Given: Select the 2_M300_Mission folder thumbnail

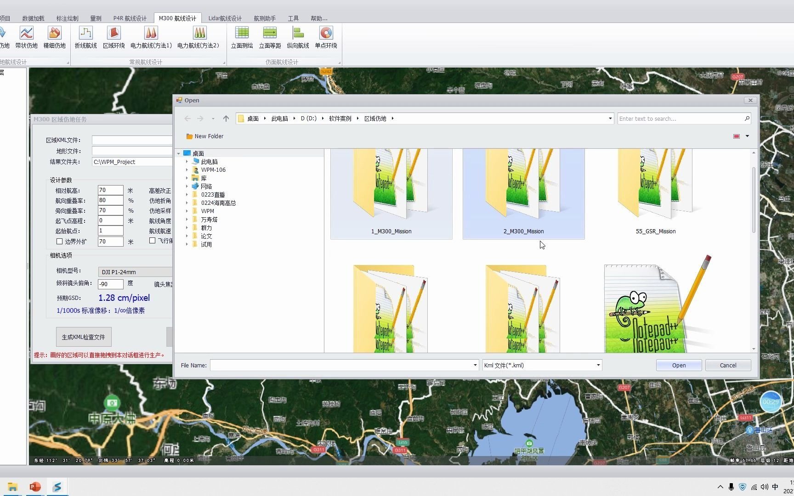Looking at the screenshot, I should coord(523,193).
